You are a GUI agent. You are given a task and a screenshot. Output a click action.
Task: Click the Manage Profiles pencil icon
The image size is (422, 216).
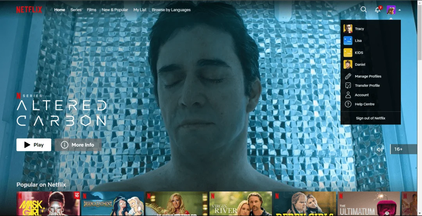point(348,76)
